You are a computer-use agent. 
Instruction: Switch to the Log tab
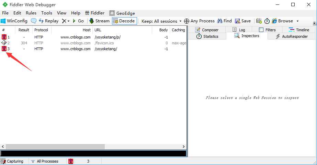coord(239,30)
